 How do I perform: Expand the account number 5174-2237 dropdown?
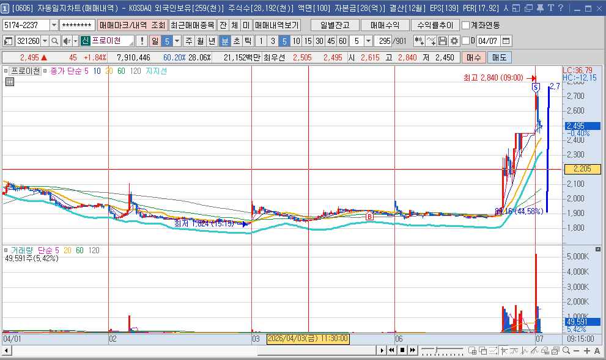[54, 25]
